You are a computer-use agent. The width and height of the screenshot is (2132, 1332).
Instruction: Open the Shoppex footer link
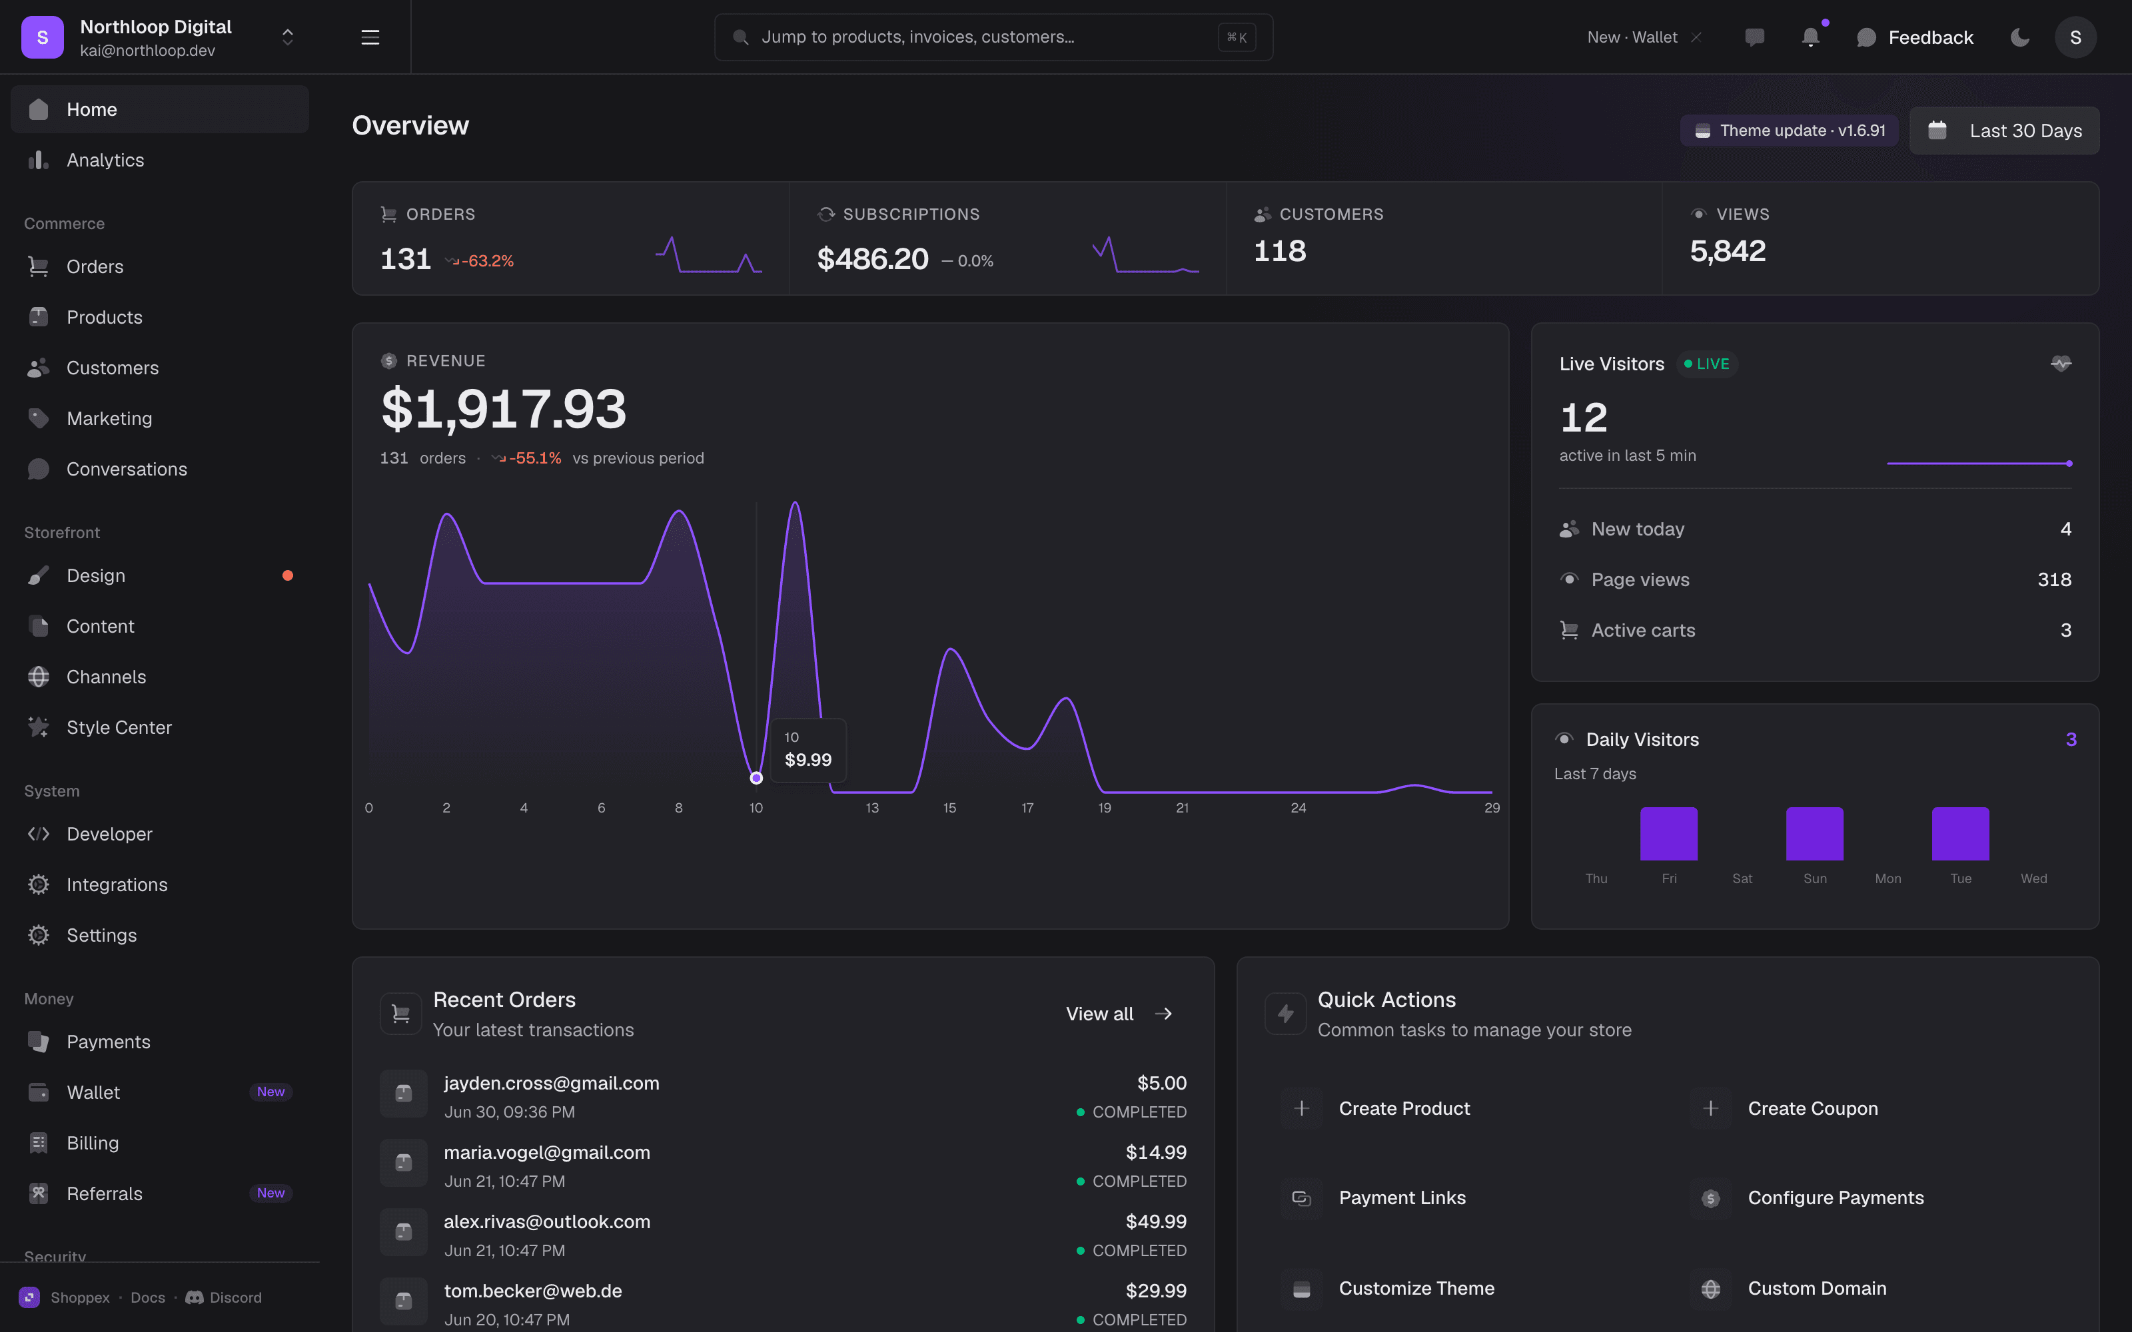click(x=65, y=1297)
